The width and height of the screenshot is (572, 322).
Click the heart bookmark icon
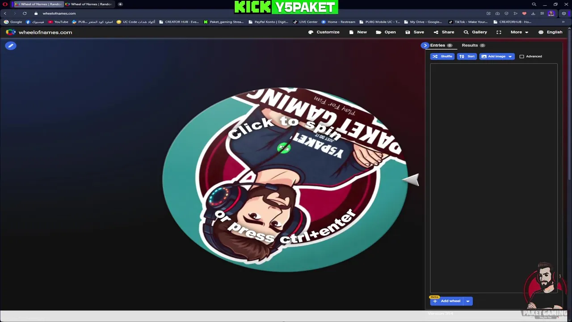click(x=524, y=13)
